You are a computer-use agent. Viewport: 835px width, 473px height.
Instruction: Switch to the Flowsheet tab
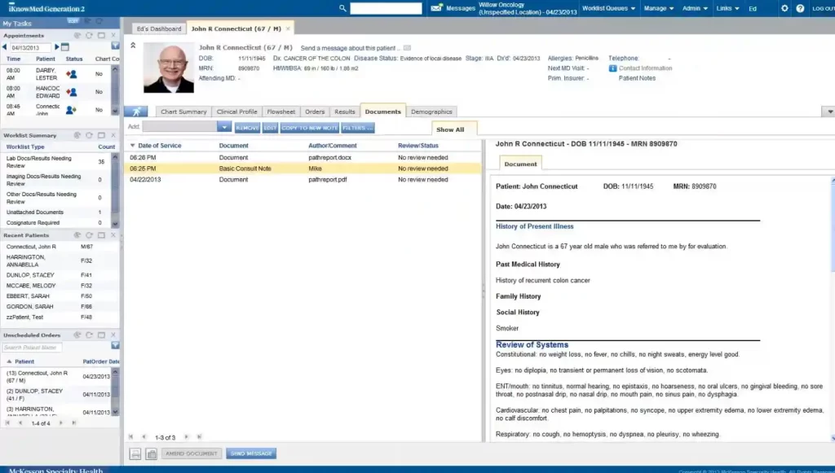pyautogui.click(x=281, y=111)
